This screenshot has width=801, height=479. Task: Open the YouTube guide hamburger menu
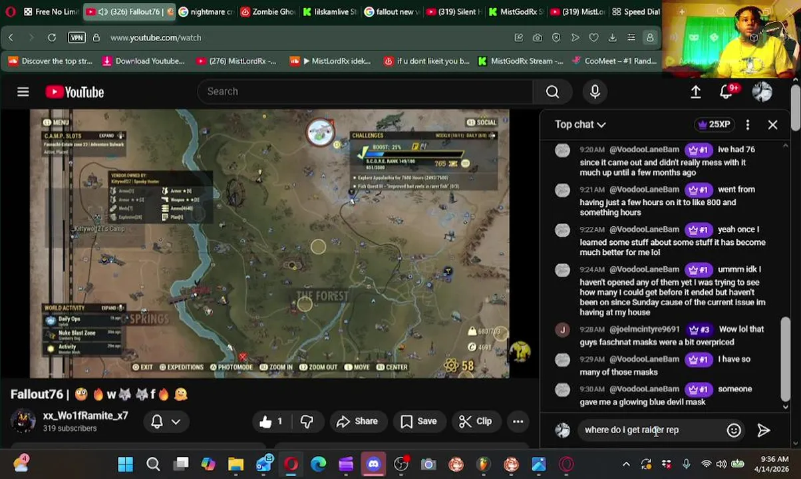coord(23,92)
